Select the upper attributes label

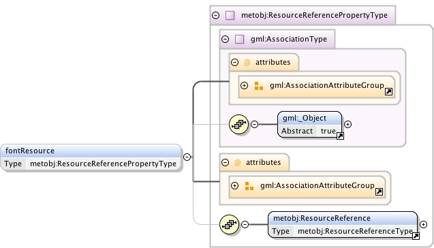tap(273, 62)
